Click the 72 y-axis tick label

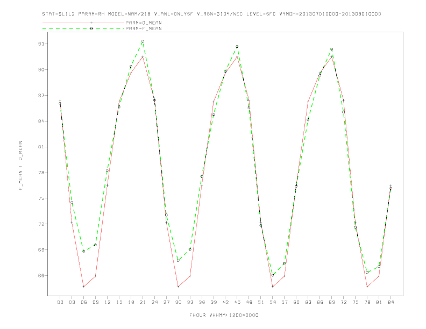[x=41, y=224]
